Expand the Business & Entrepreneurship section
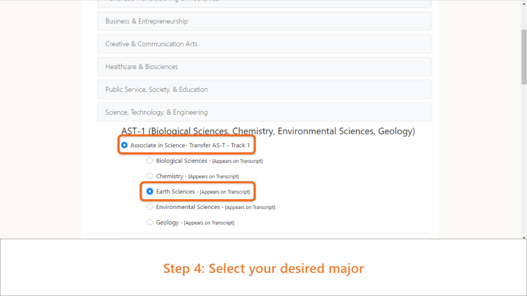 [264, 21]
